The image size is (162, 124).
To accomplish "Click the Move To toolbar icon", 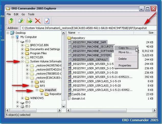I will 29,21.
